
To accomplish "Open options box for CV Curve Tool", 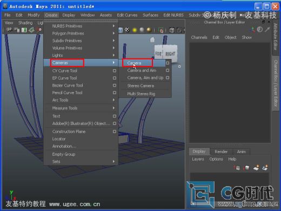I will 115,71.
